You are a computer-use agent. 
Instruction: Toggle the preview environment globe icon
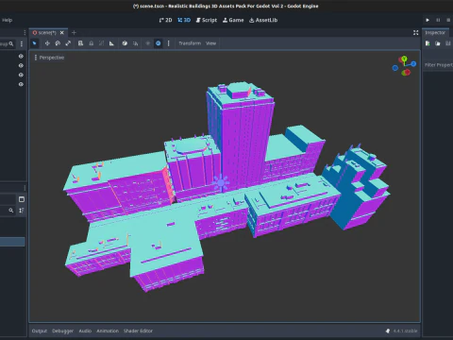159,43
